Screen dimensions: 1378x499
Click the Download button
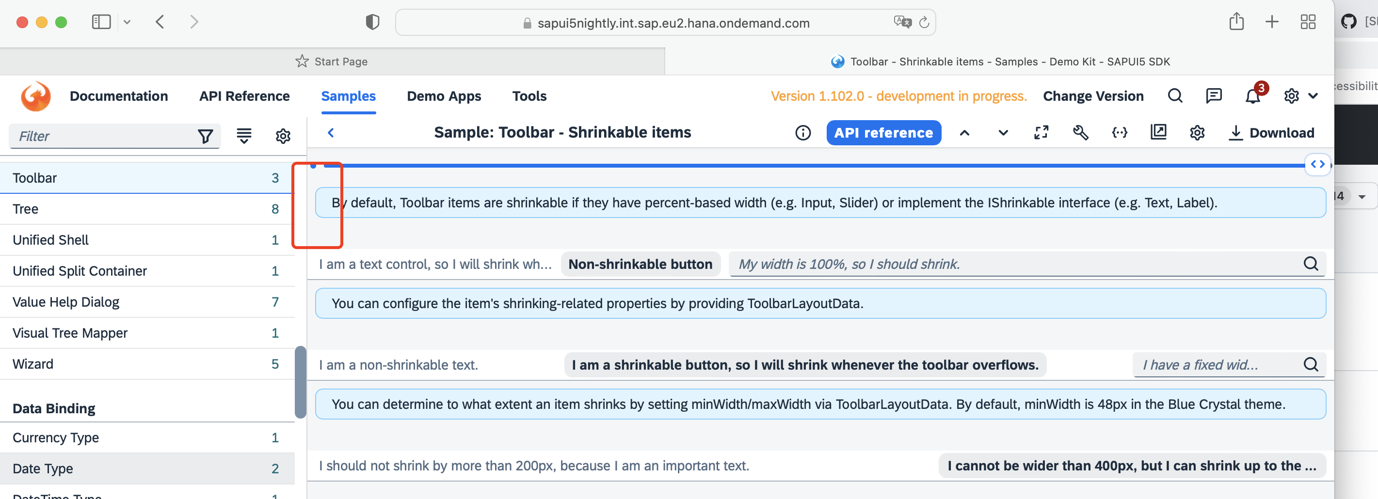(1271, 133)
